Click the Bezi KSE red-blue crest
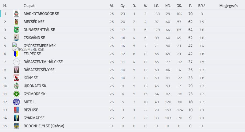 [16, 110]
